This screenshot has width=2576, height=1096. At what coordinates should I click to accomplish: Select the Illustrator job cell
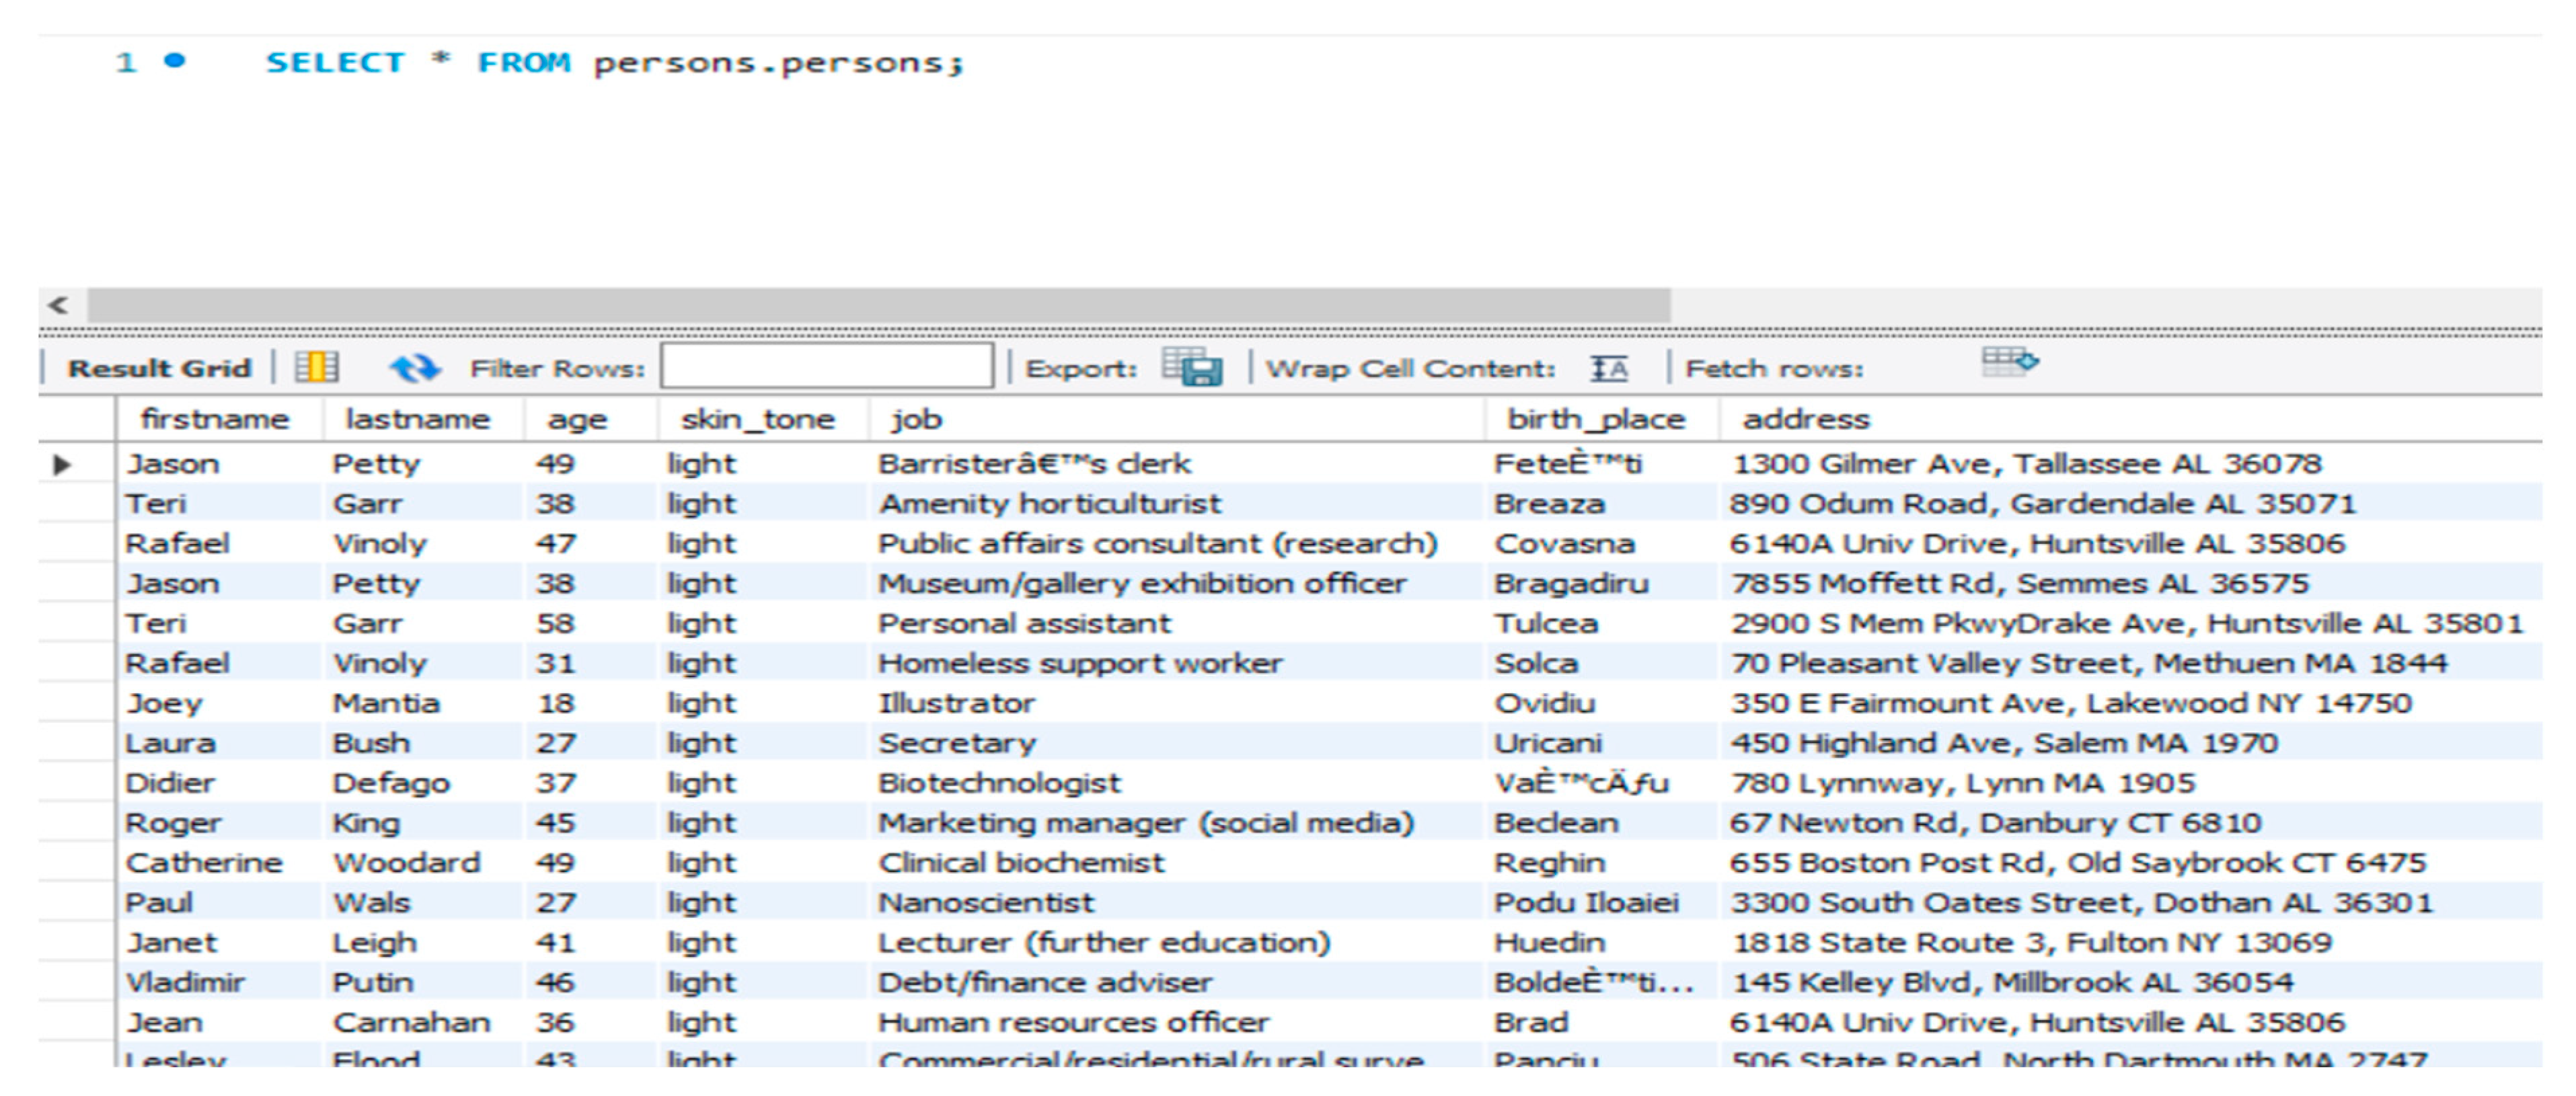(x=956, y=703)
